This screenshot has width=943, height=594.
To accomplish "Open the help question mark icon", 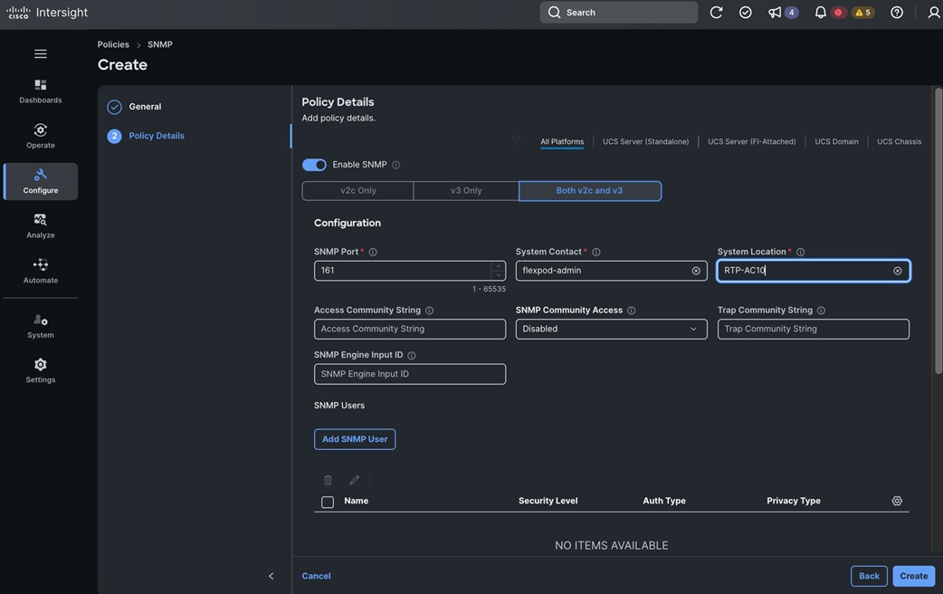I will click(x=897, y=13).
